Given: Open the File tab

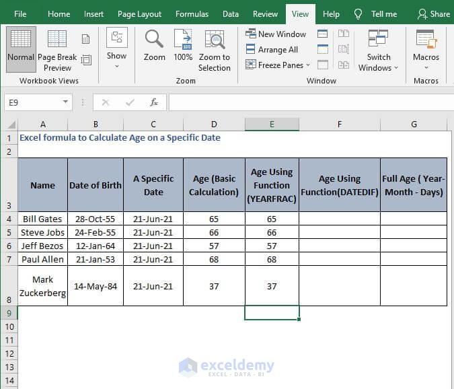Looking at the screenshot, I should tap(20, 14).
